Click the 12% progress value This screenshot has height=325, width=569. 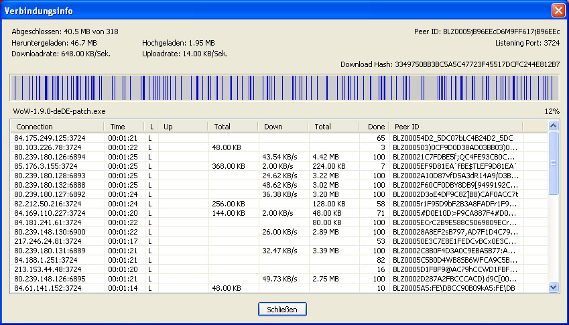tap(552, 111)
